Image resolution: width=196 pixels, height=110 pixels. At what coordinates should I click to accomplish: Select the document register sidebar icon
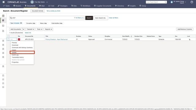pos(3,20)
